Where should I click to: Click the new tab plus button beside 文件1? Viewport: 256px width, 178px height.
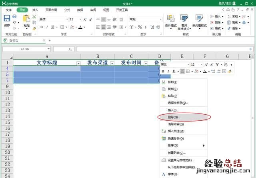pyautogui.click(x=50, y=40)
